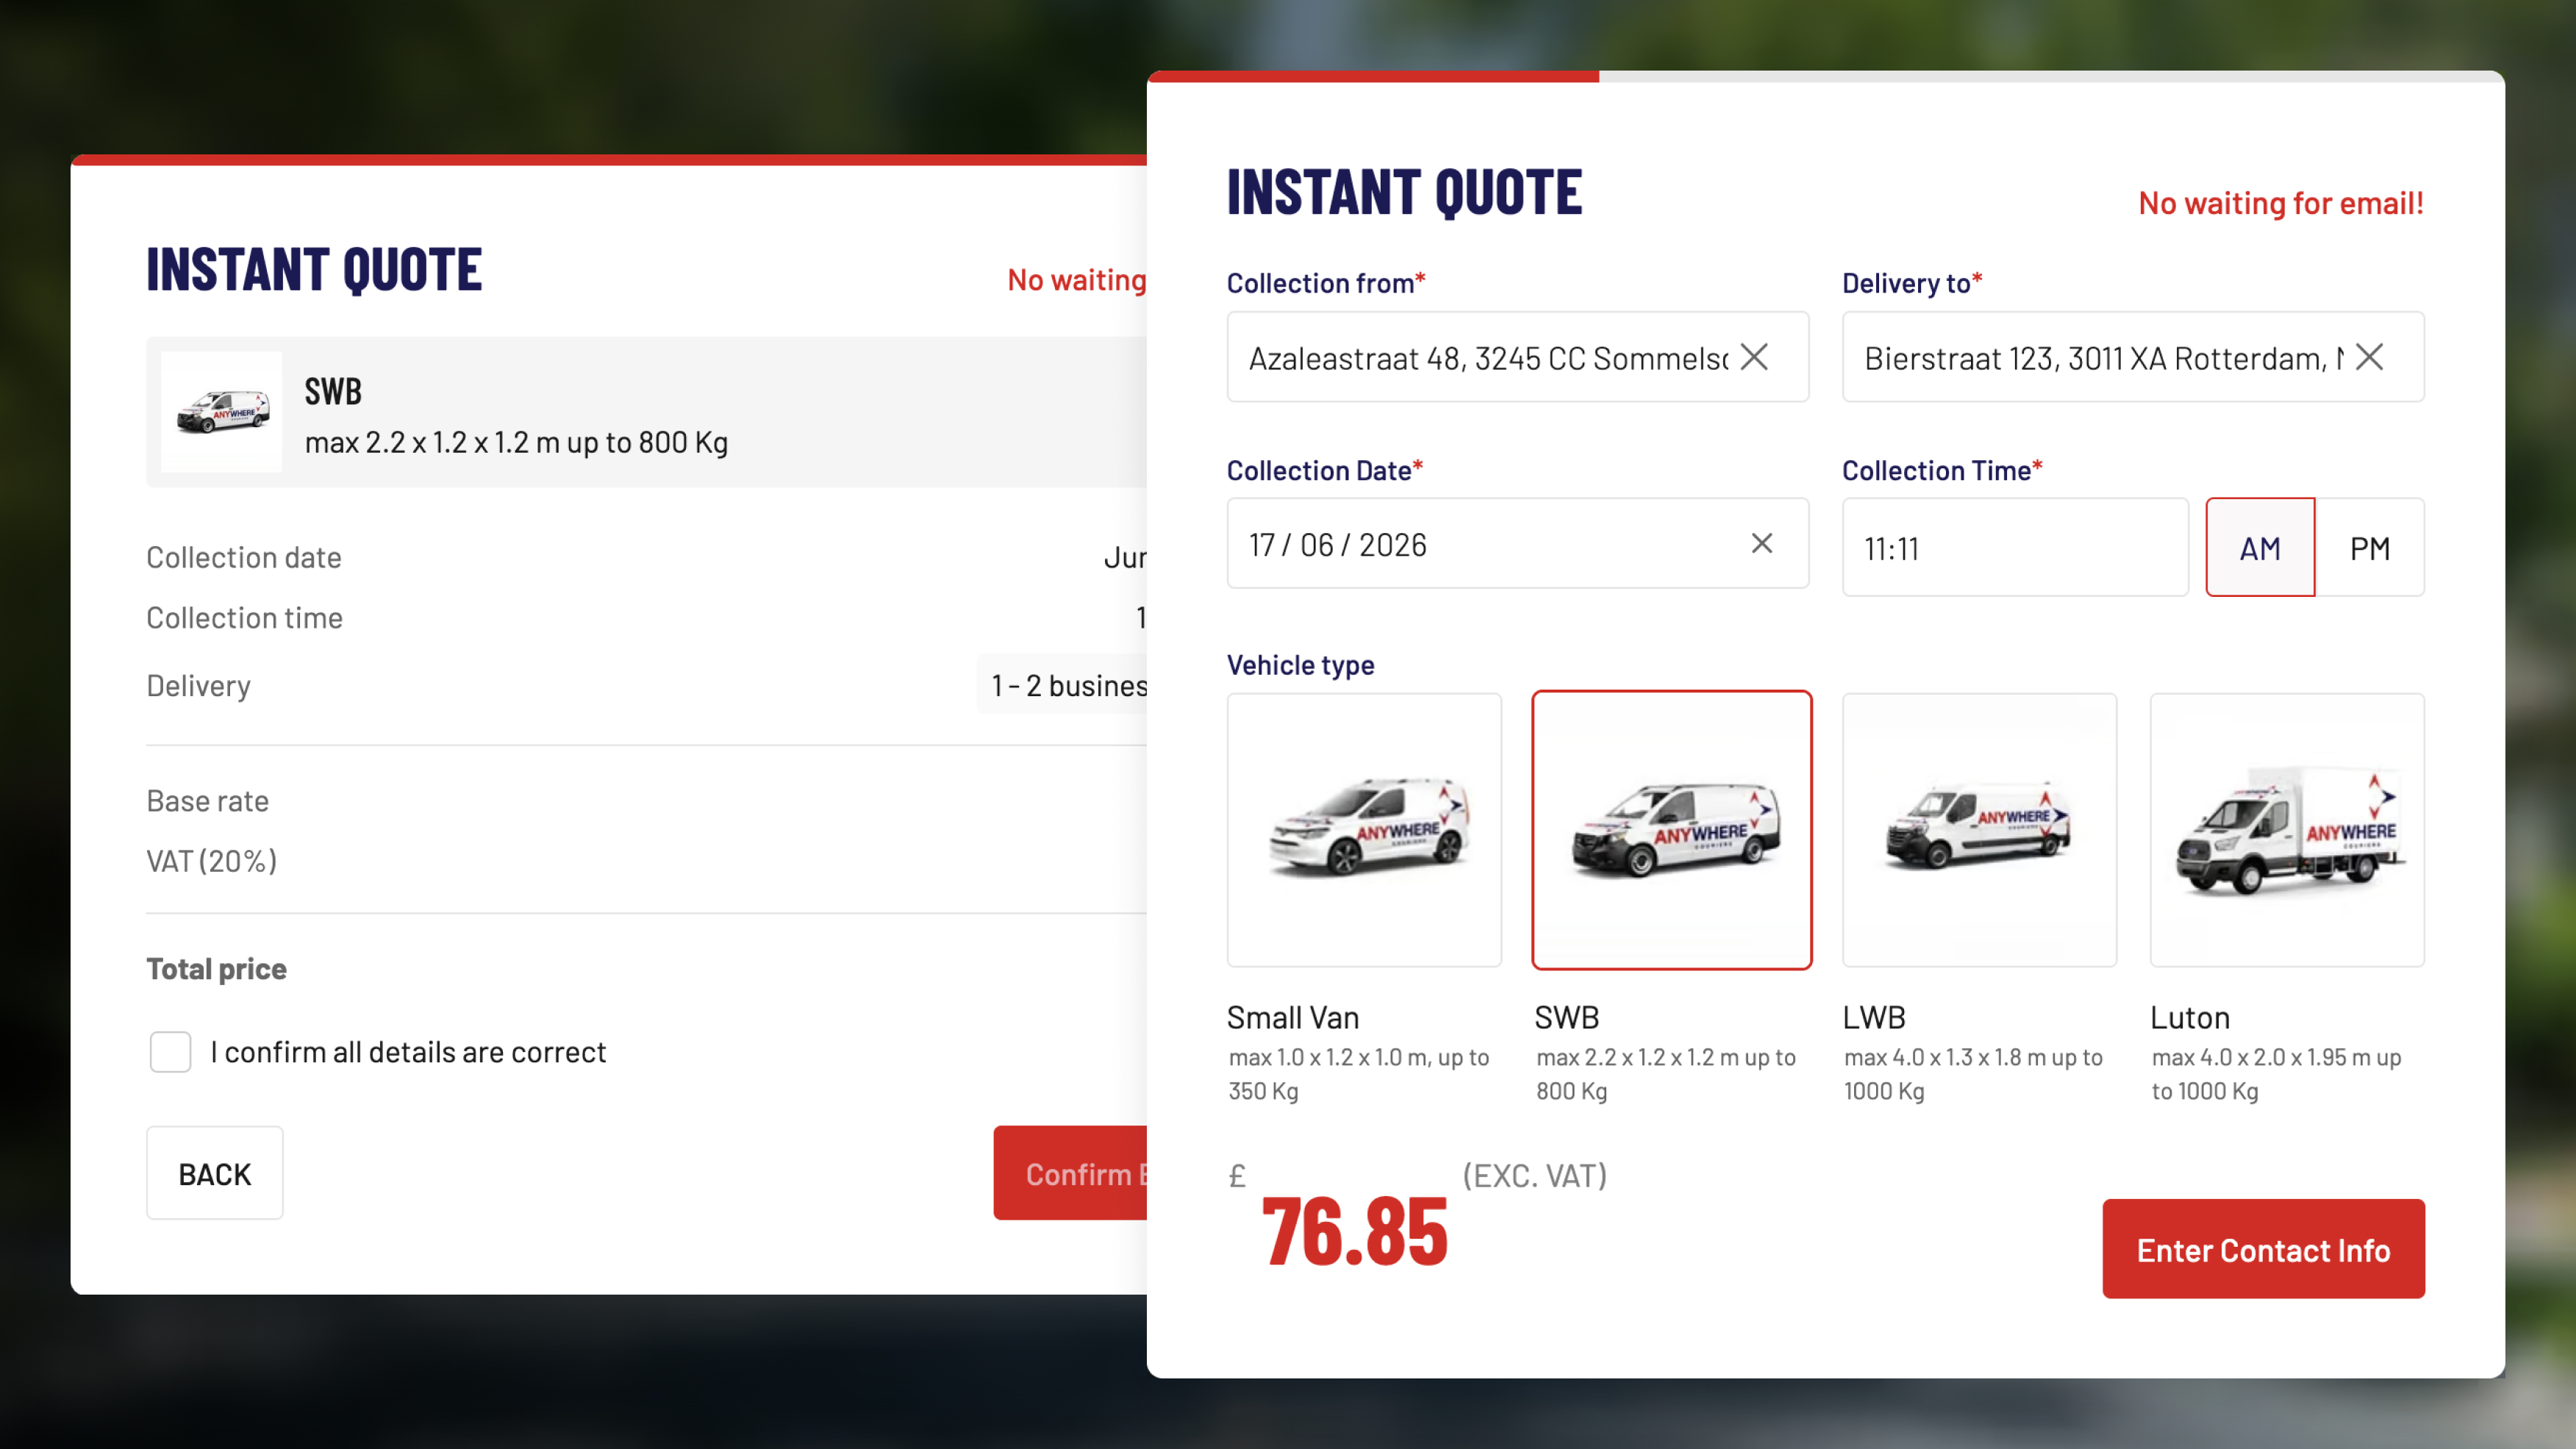Select PM for collection time

click(x=2370, y=547)
